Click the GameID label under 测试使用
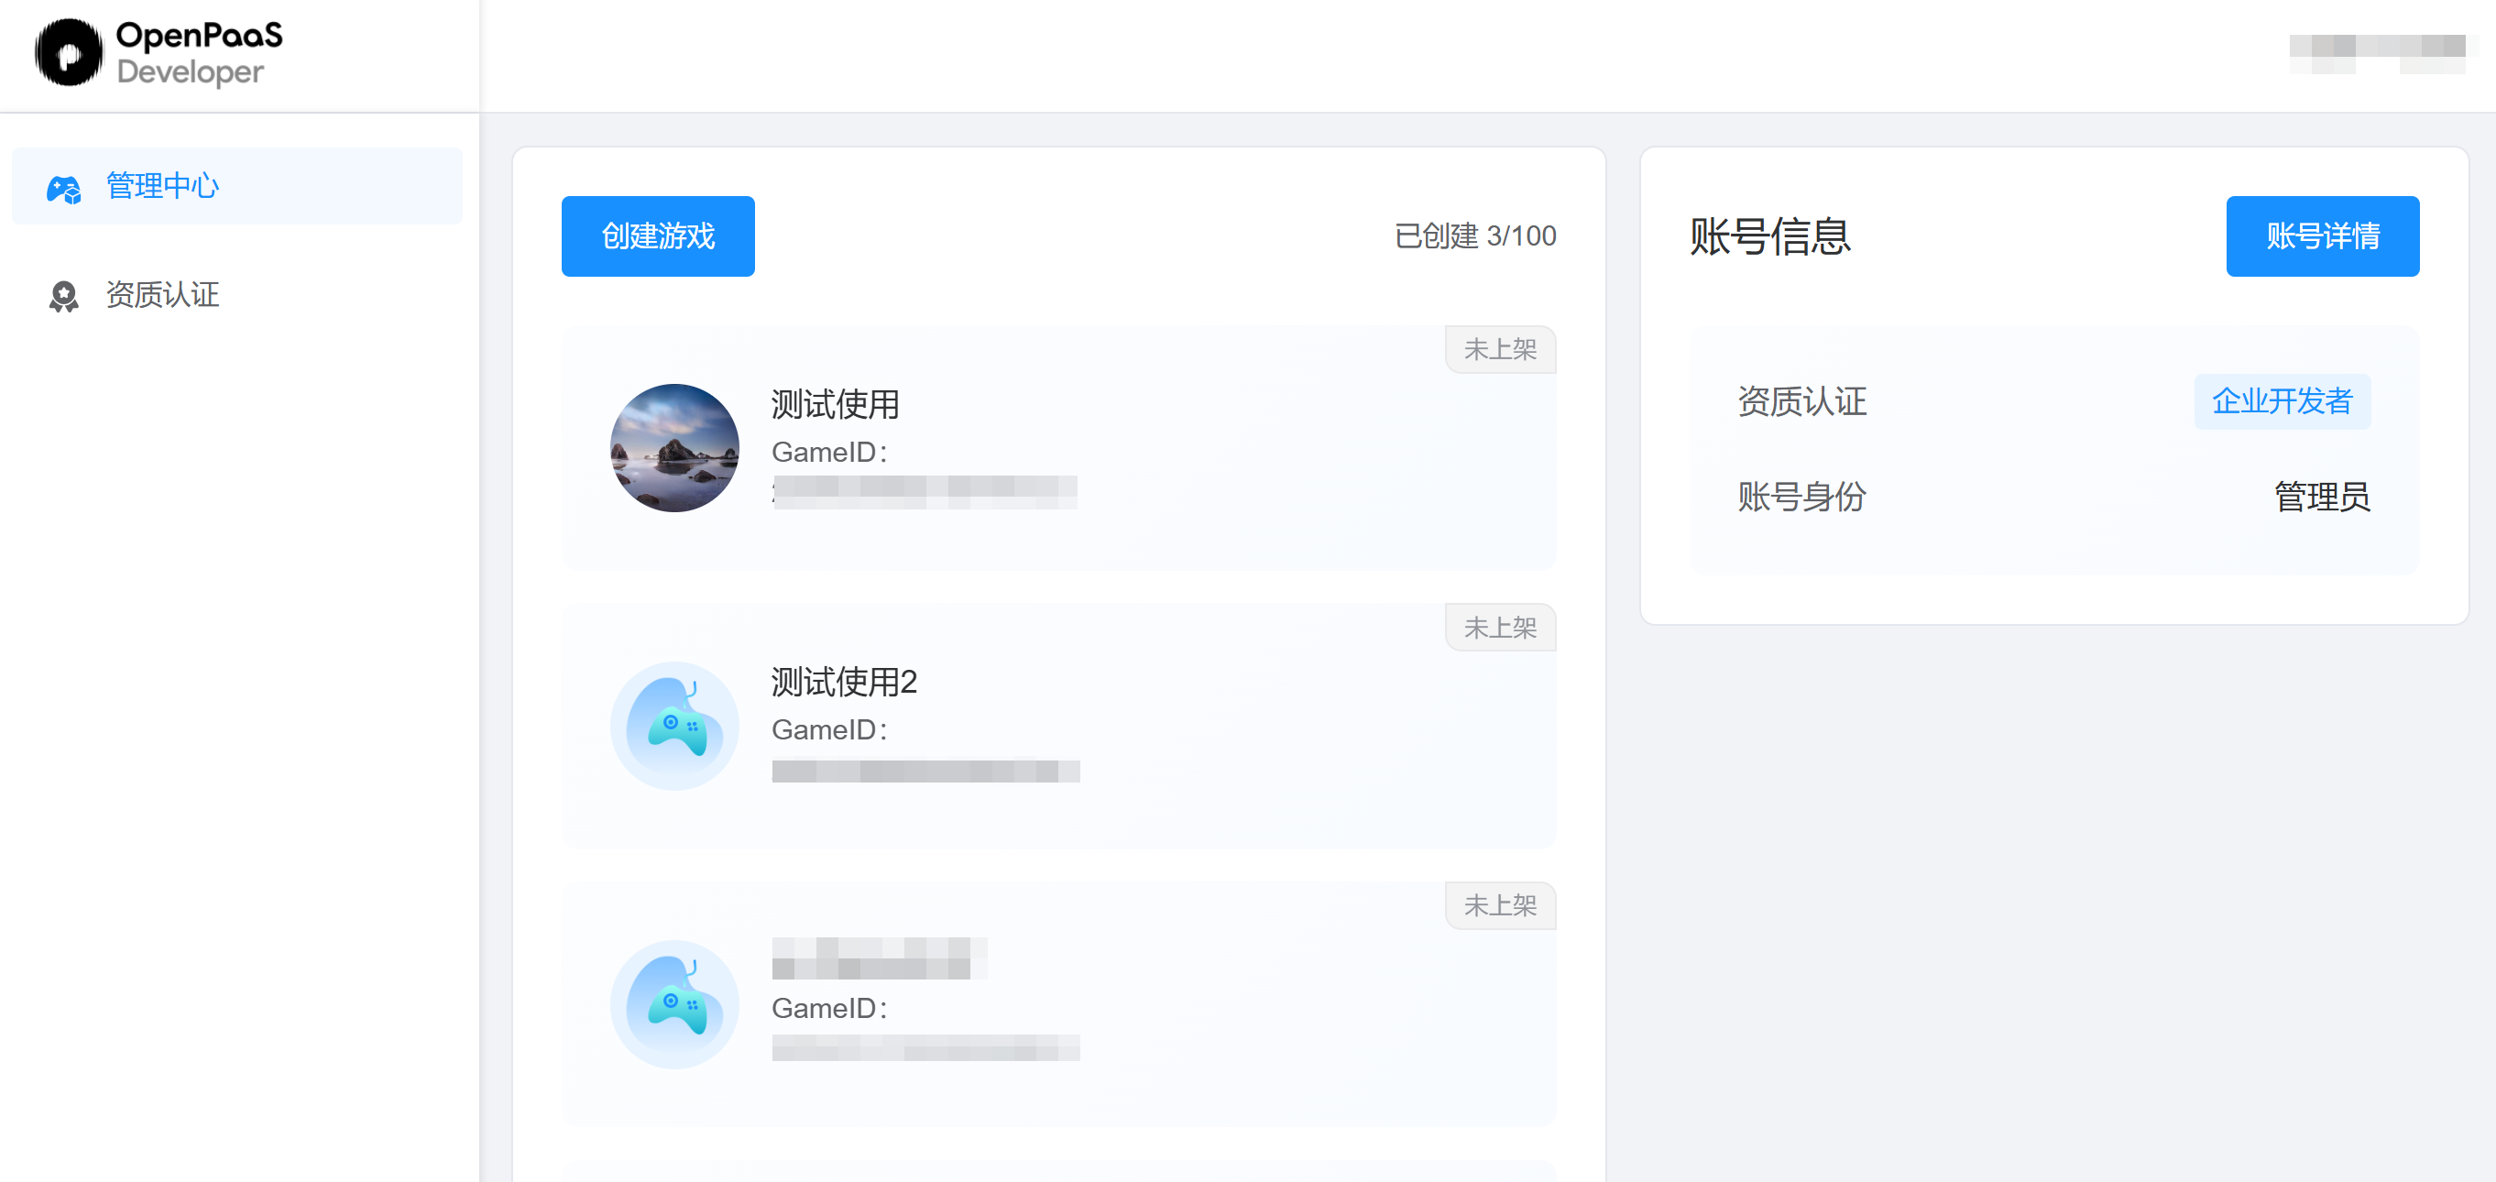 click(829, 453)
